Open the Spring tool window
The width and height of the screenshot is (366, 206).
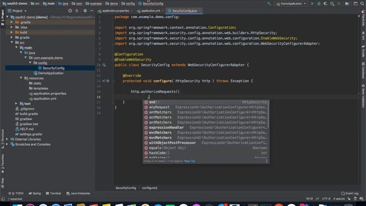pos(35,193)
